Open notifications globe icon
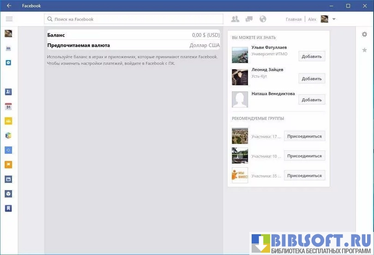The height and width of the screenshot is (255, 374). click(x=263, y=19)
